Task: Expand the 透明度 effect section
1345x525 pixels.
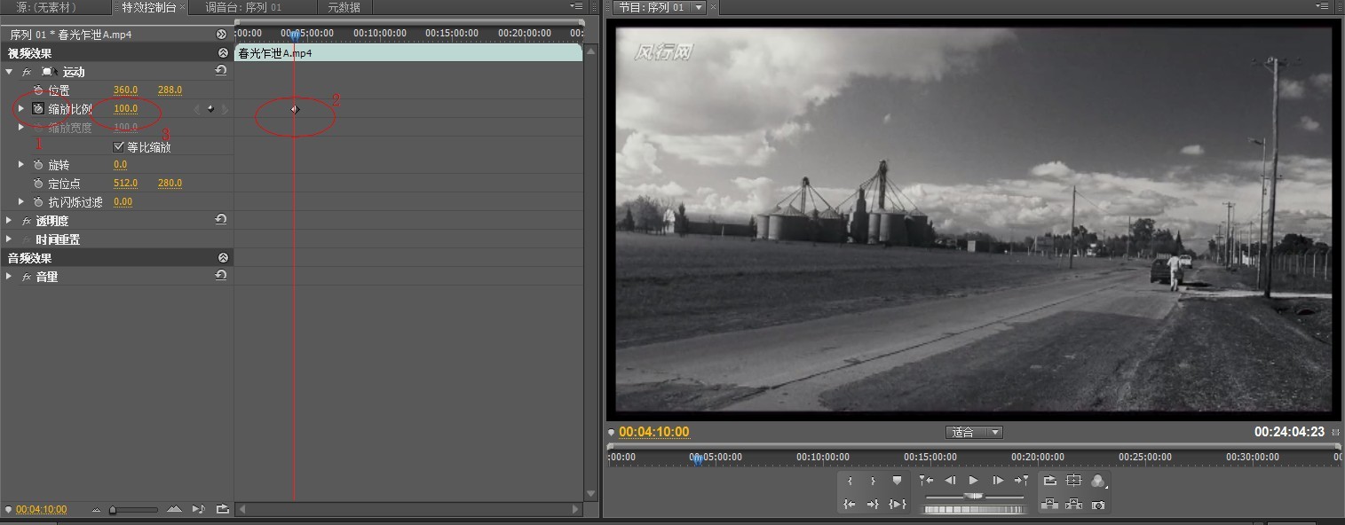Action: pyautogui.click(x=9, y=221)
